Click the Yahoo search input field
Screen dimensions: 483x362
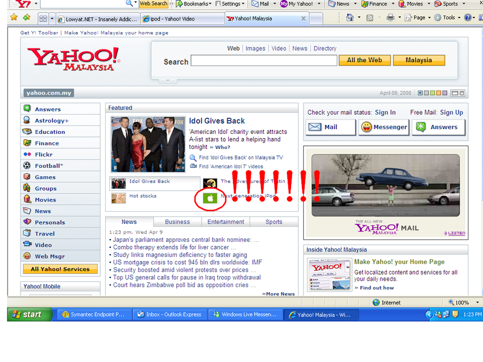[264, 61]
